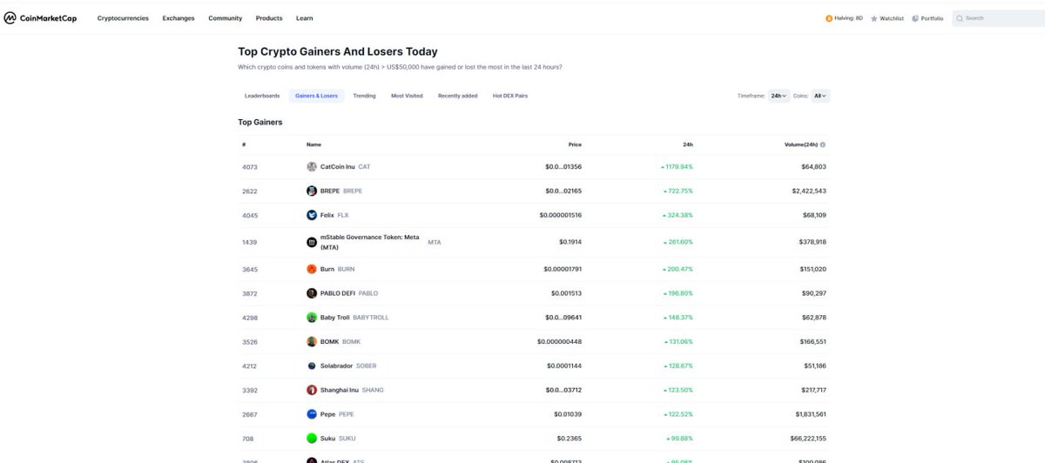Click the CoinMarketCap logo
The height and width of the screenshot is (463, 1045).
[x=40, y=18]
